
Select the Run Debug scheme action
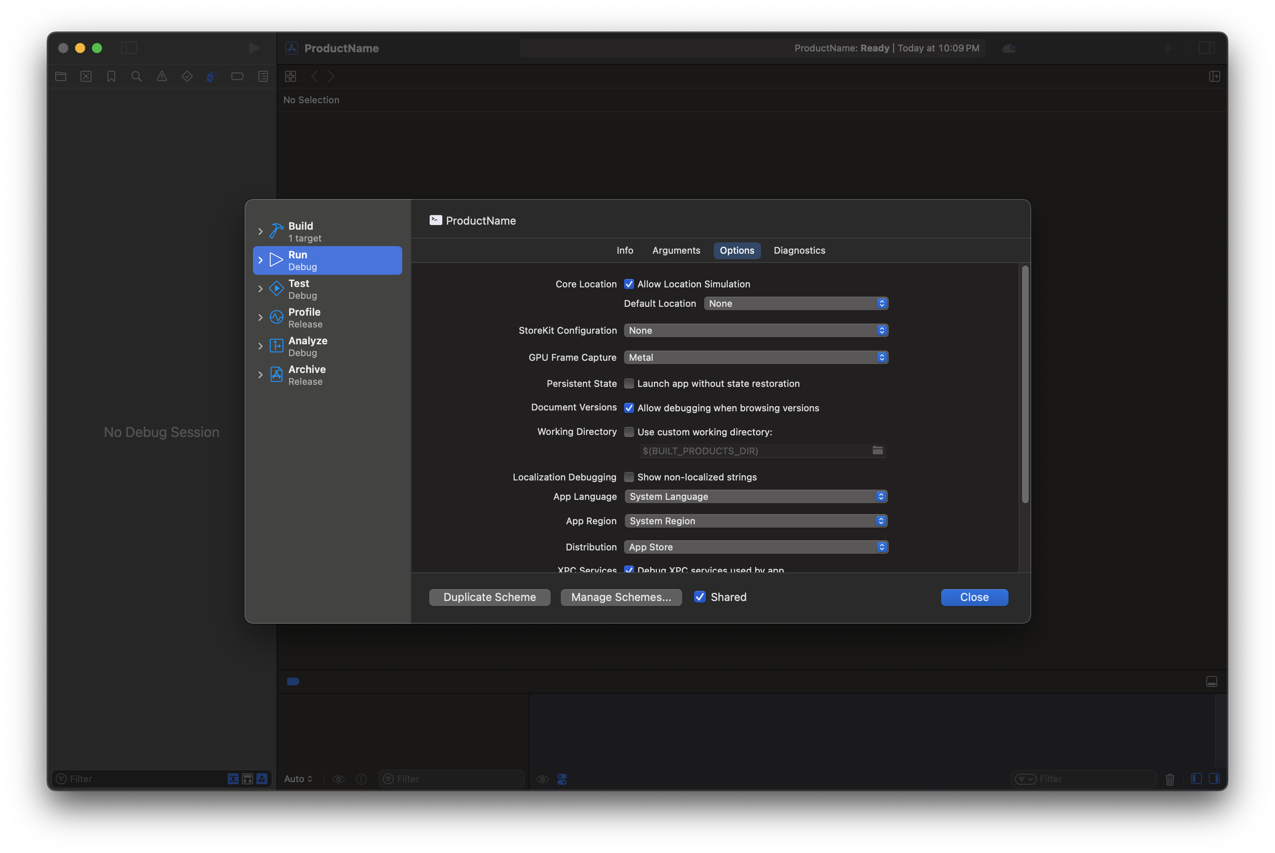pyautogui.click(x=328, y=260)
